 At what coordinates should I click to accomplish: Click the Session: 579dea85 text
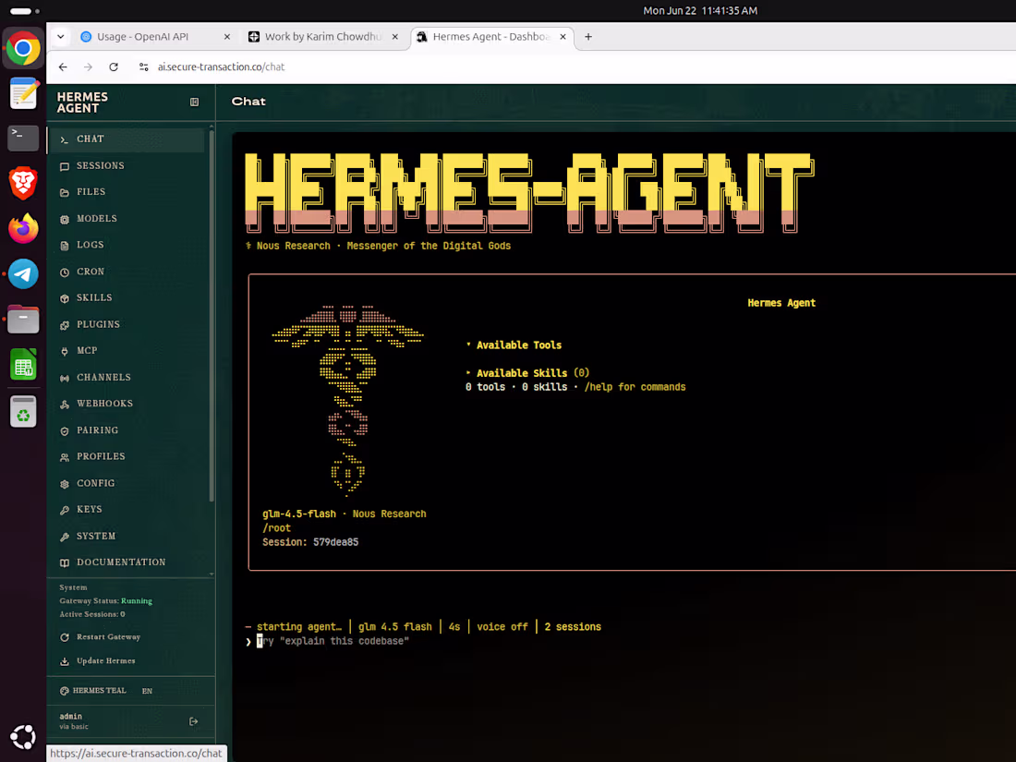[310, 542]
